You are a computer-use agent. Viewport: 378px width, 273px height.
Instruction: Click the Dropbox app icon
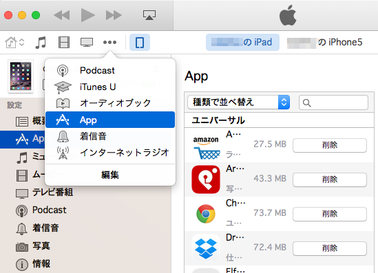click(206, 248)
